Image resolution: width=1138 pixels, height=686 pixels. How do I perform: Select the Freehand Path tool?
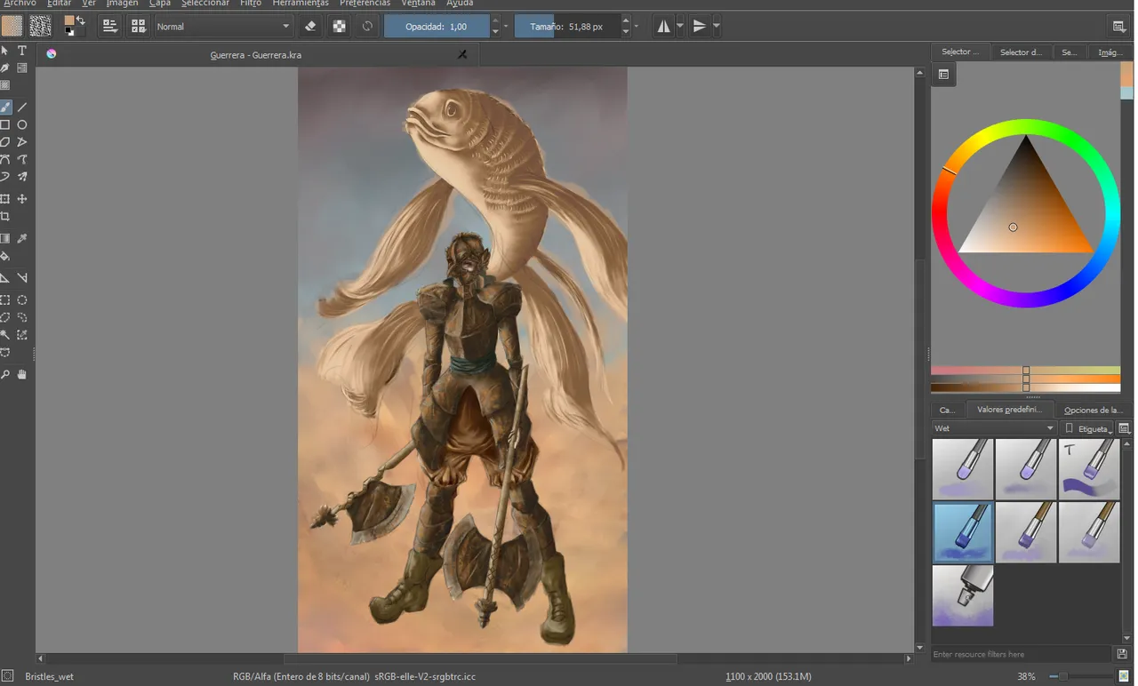pos(22,160)
